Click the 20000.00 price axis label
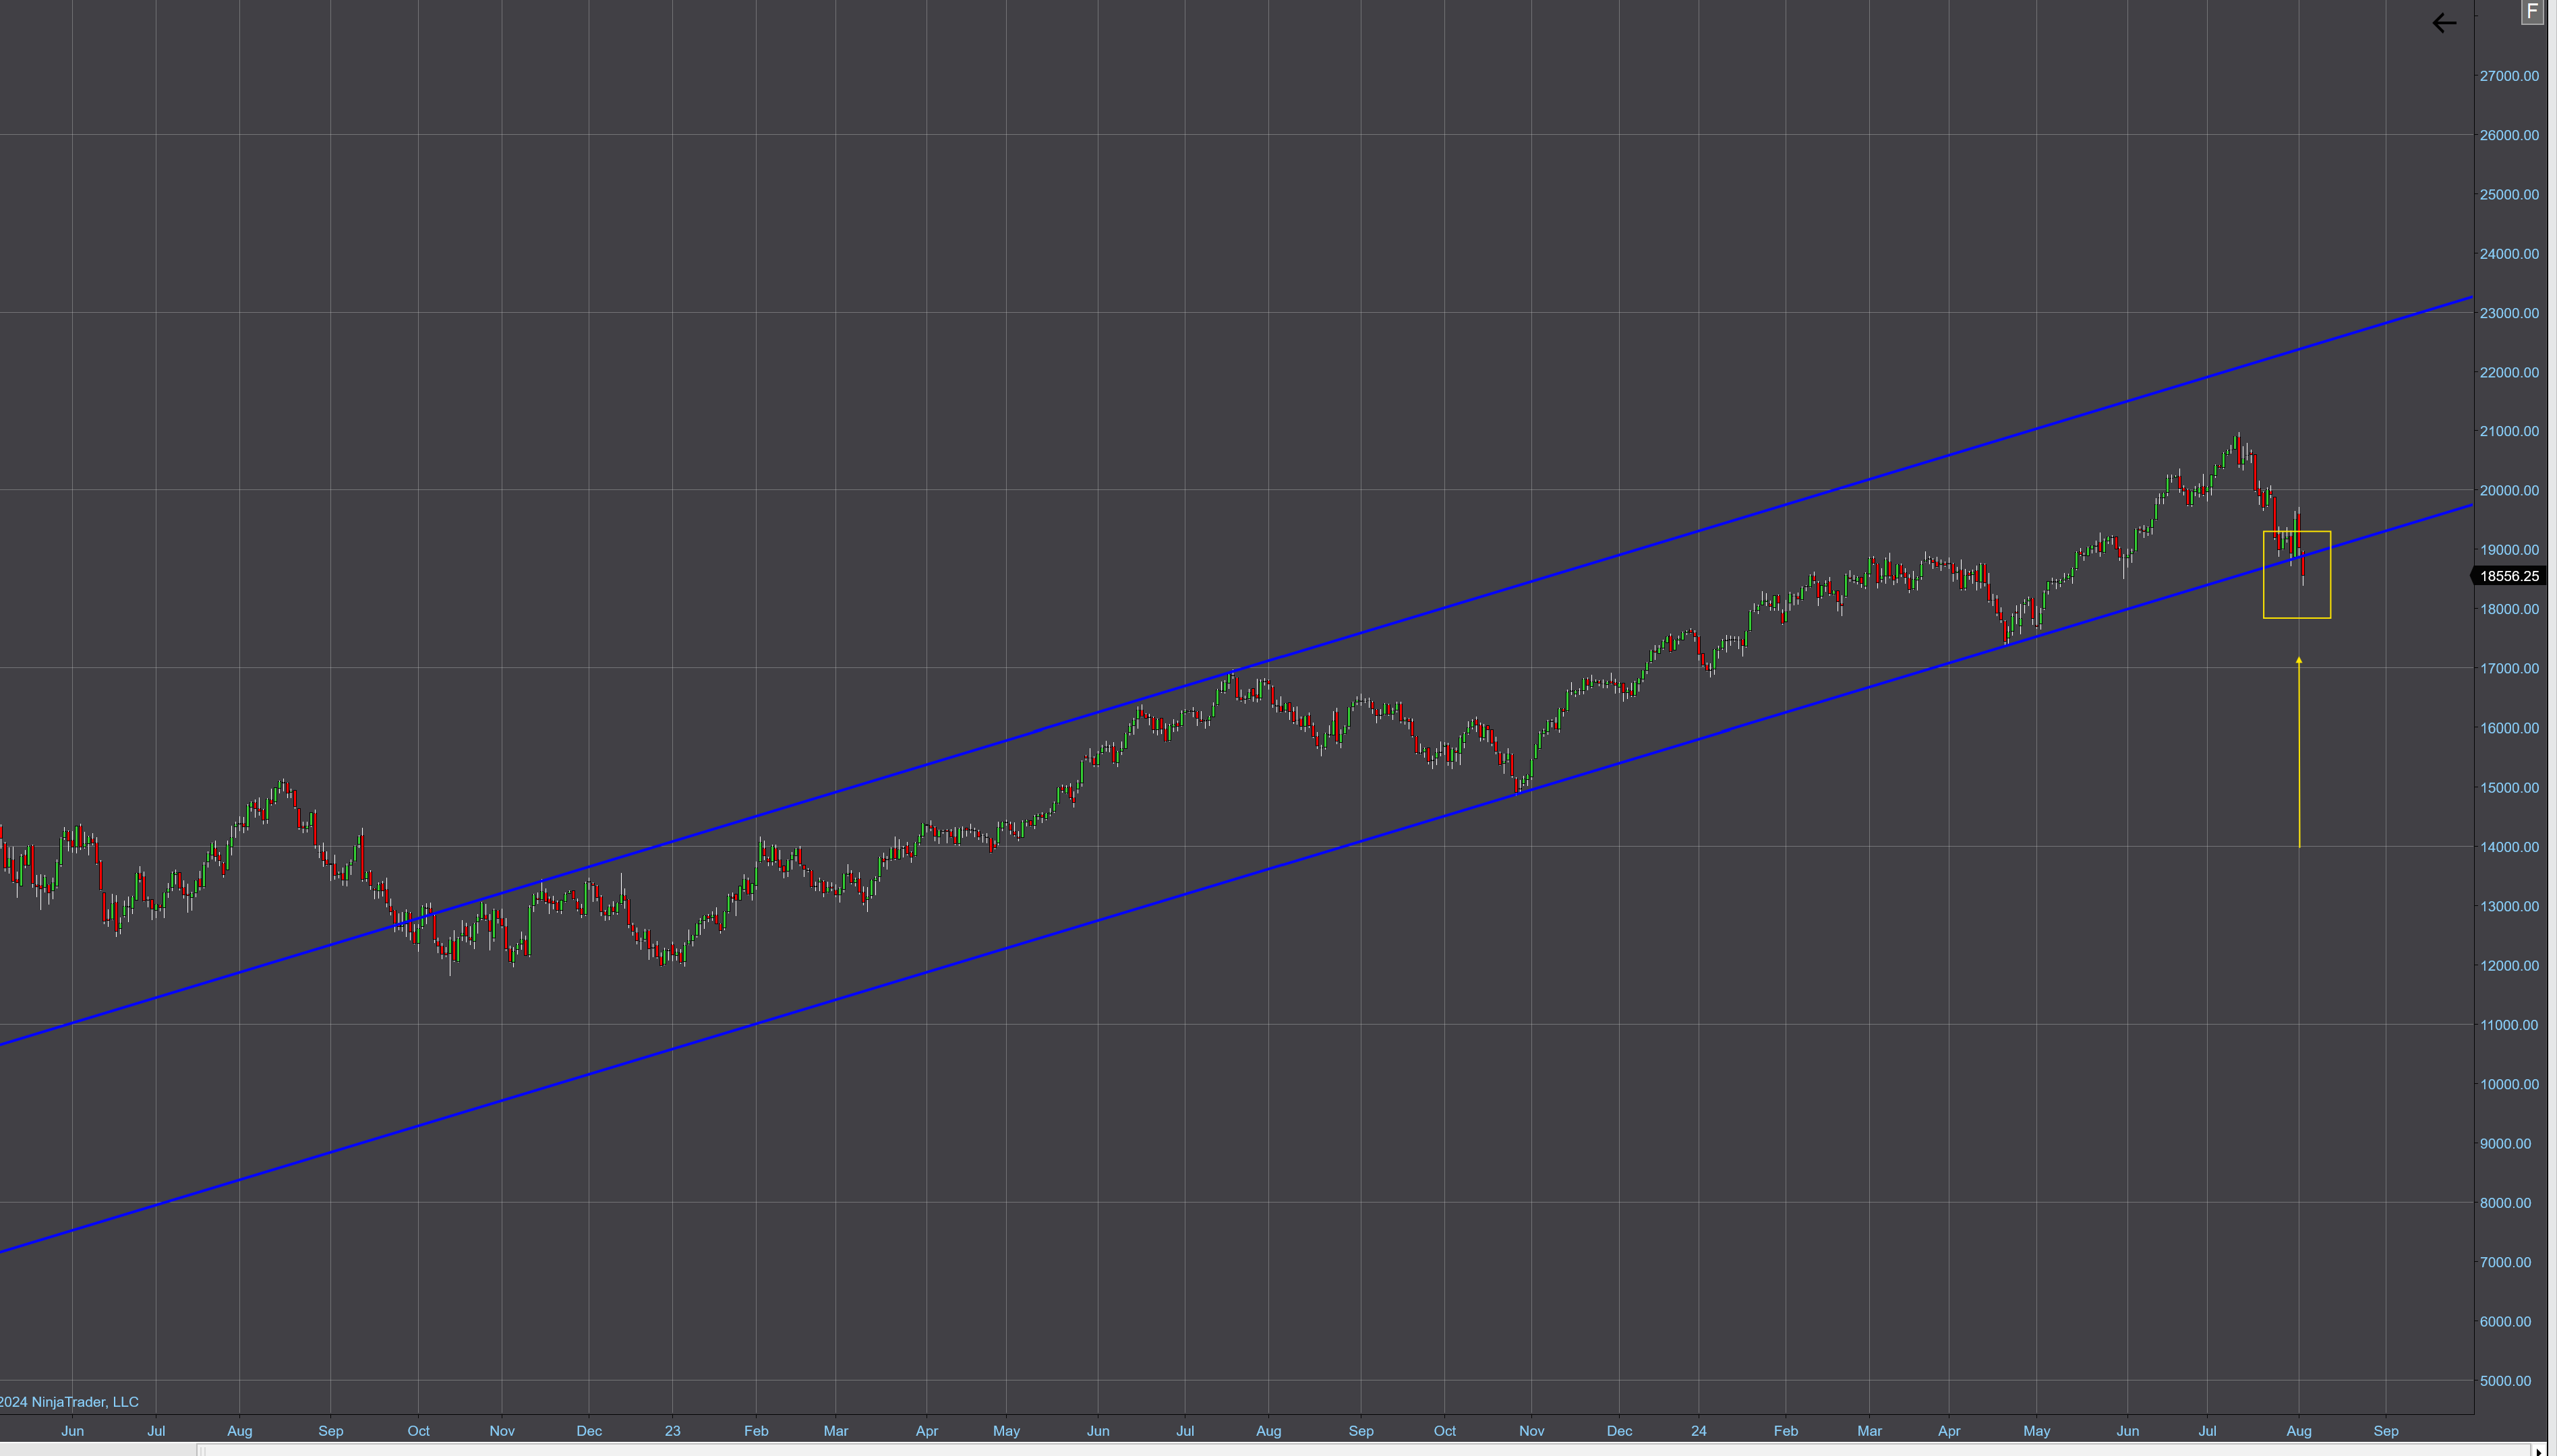 pyautogui.click(x=2509, y=490)
